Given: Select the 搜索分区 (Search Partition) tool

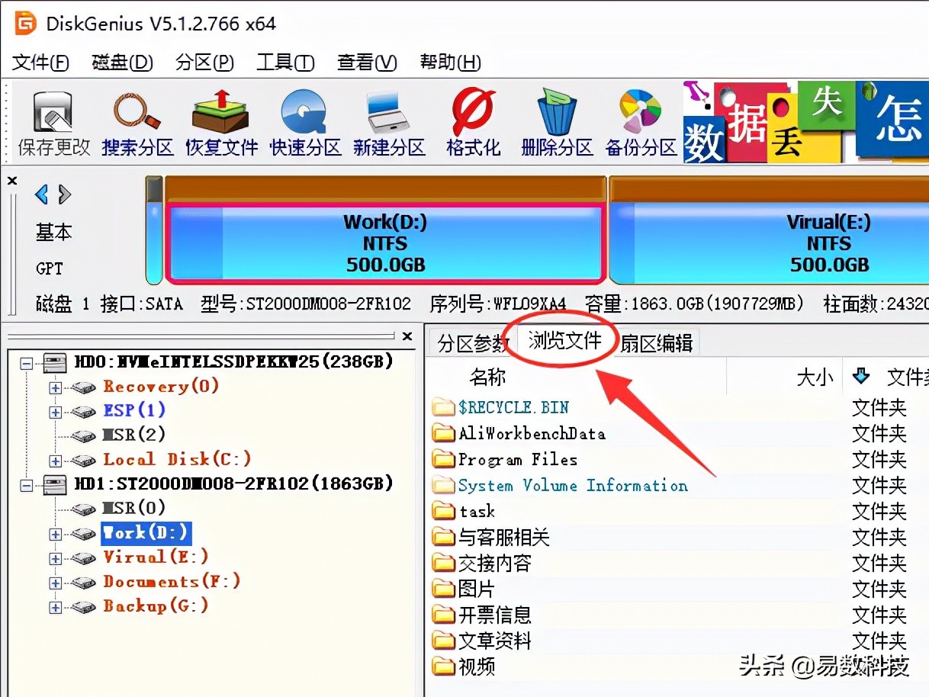Looking at the screenshot, I should tap(136, 120).
